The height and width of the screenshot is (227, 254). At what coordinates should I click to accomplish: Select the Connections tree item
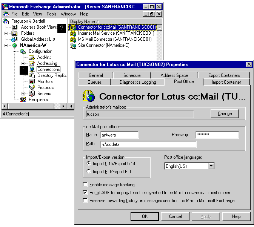pyautogui.click(x=49, y=69)
